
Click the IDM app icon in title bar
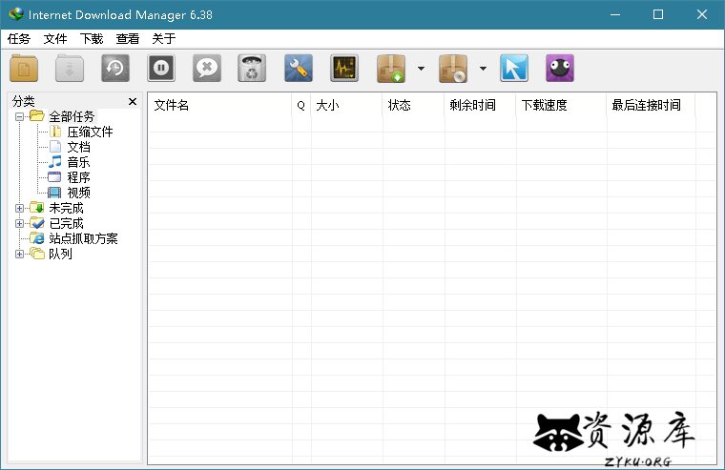pyautogui.click(x=16, y=14)
